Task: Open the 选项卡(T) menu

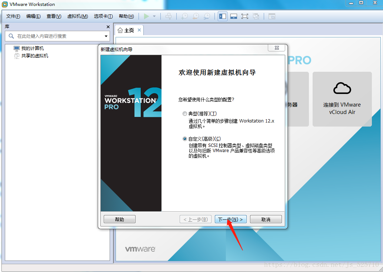Action: [103, 16]
